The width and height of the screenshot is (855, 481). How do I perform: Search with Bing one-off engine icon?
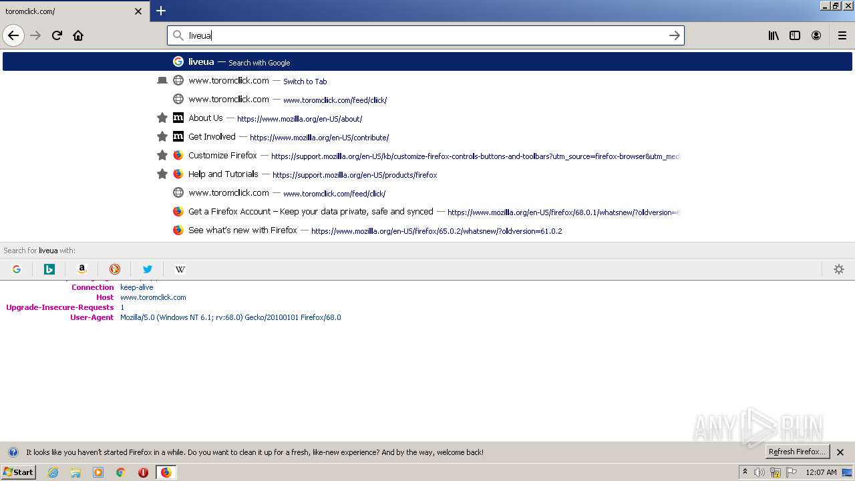point(49,269)
